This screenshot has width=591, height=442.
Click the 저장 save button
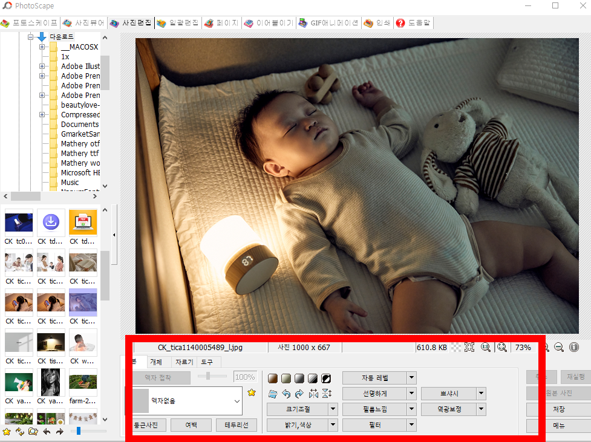click(558, 409)
